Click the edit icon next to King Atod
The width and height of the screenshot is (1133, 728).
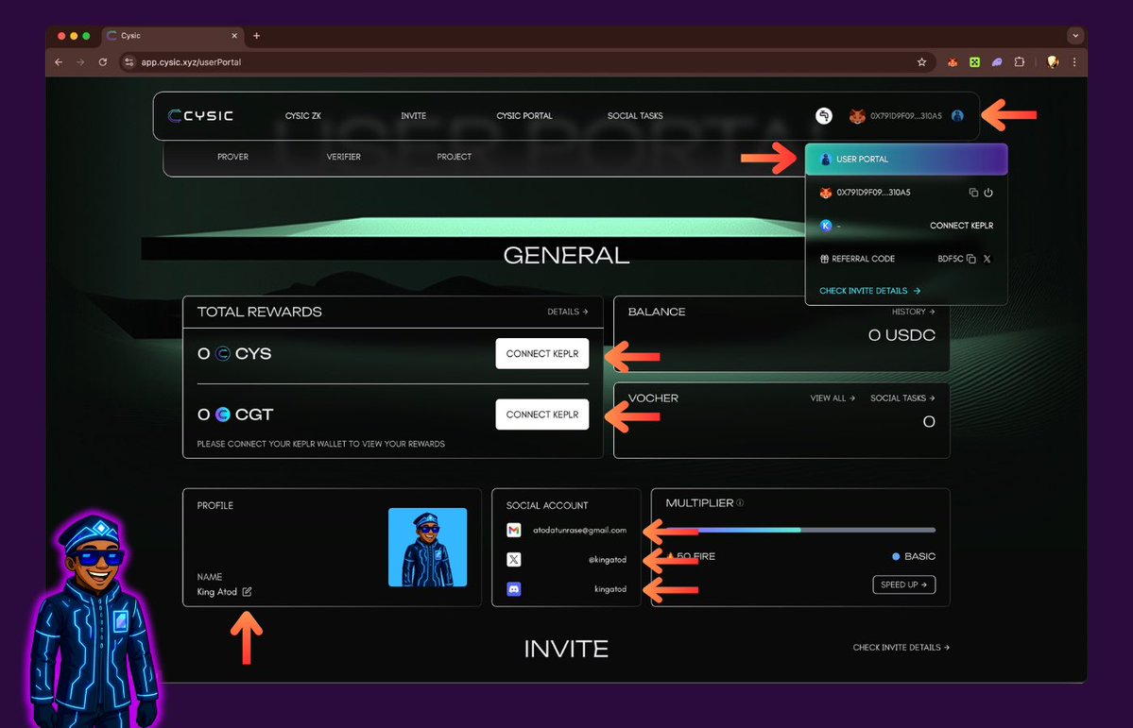pyautogui.click(x=248, y=591)
